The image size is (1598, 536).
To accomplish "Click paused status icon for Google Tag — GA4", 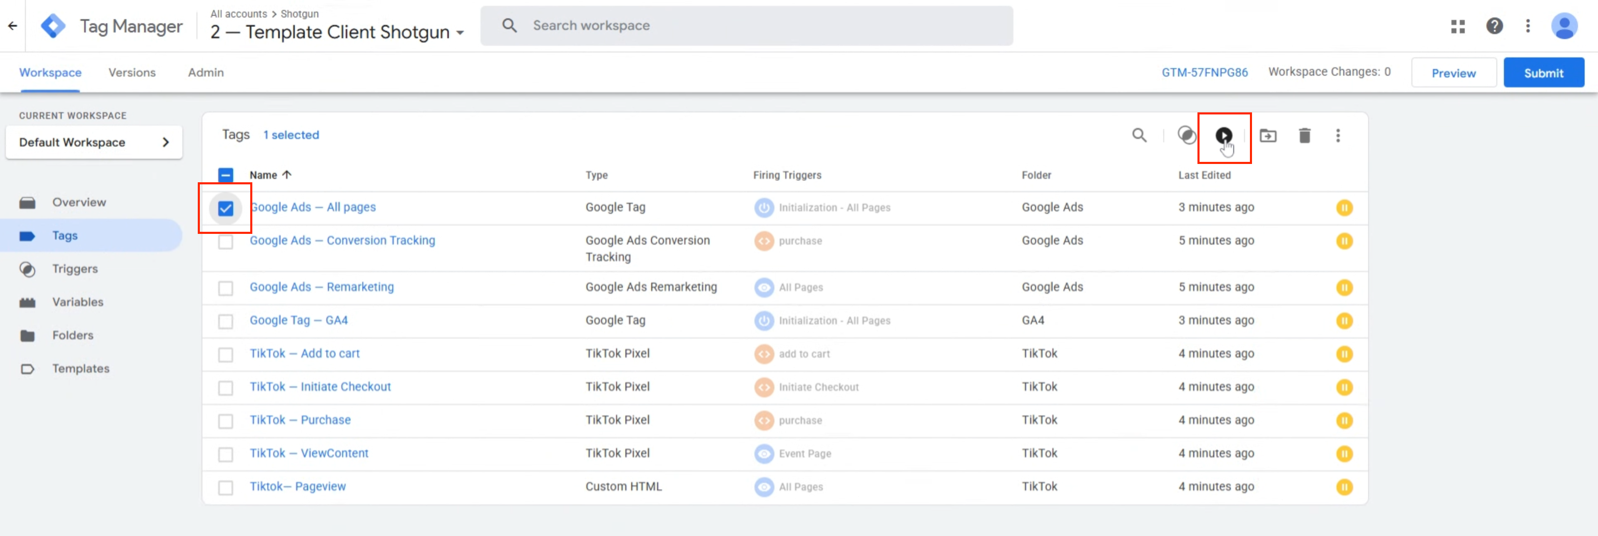I will click(x=1344, y=321).
